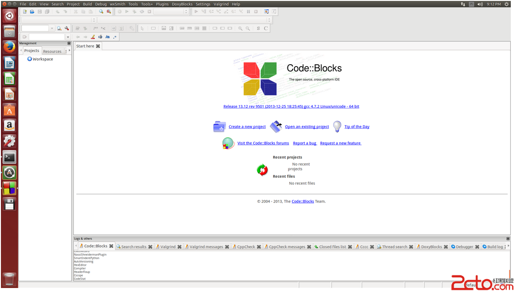Open System Settings from the dock
Screen dimensions: 515x295
tap(9, 141)
